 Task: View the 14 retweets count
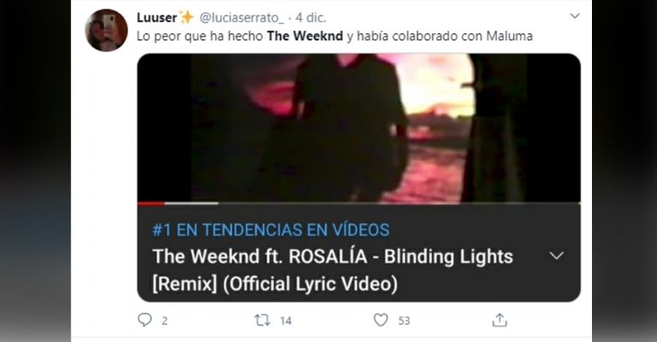[286, 321]
